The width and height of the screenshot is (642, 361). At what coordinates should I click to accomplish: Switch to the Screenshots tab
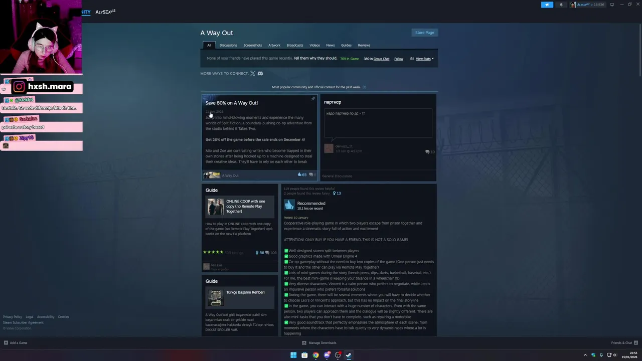[253, 45]
